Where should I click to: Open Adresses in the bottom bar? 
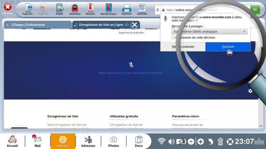[x=88, y=141]
